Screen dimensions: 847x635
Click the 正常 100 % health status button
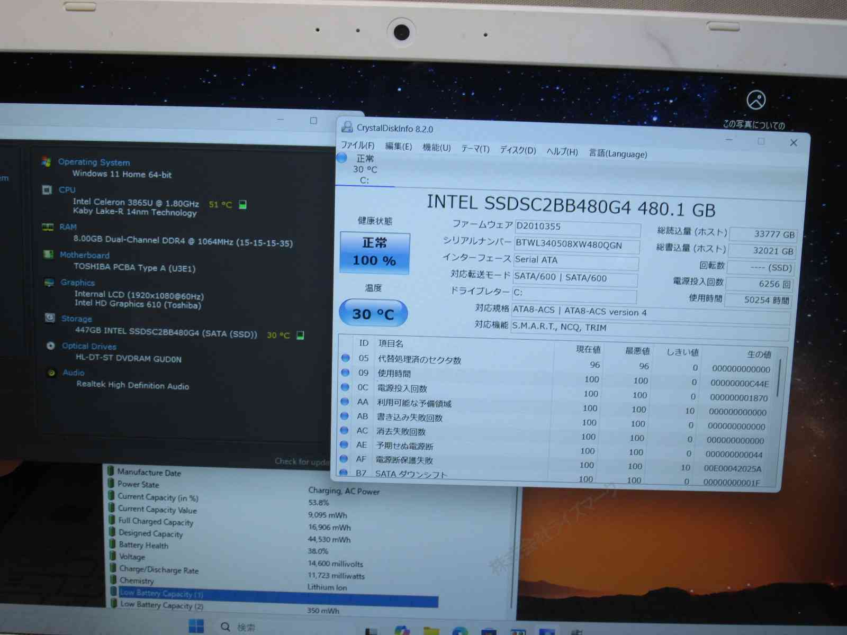pyautogui.click(x=375, y=252)
